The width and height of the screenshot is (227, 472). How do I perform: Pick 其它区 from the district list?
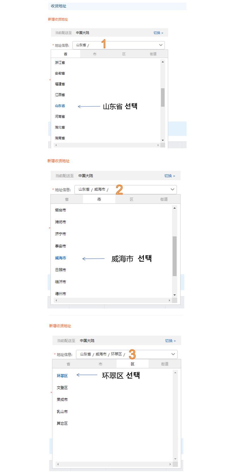click(62, 424)
